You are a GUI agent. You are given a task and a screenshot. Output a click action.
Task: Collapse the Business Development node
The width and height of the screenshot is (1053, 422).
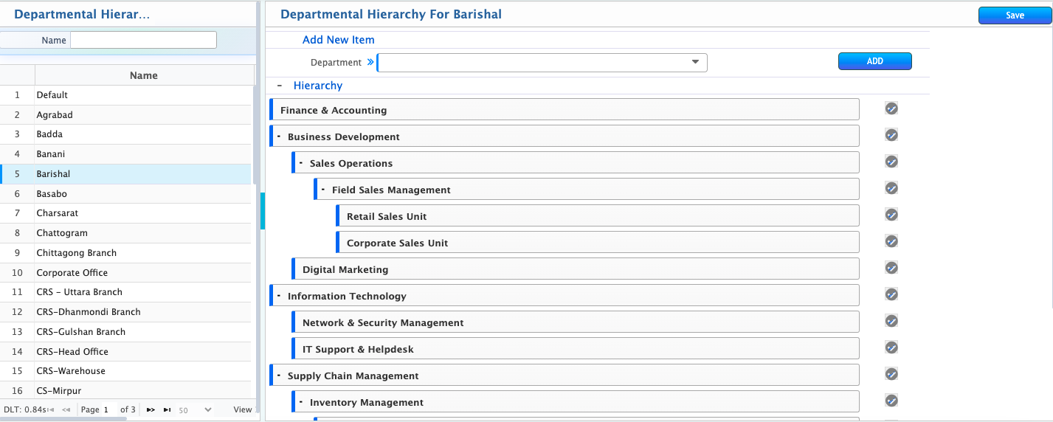(x=279, y=136)
